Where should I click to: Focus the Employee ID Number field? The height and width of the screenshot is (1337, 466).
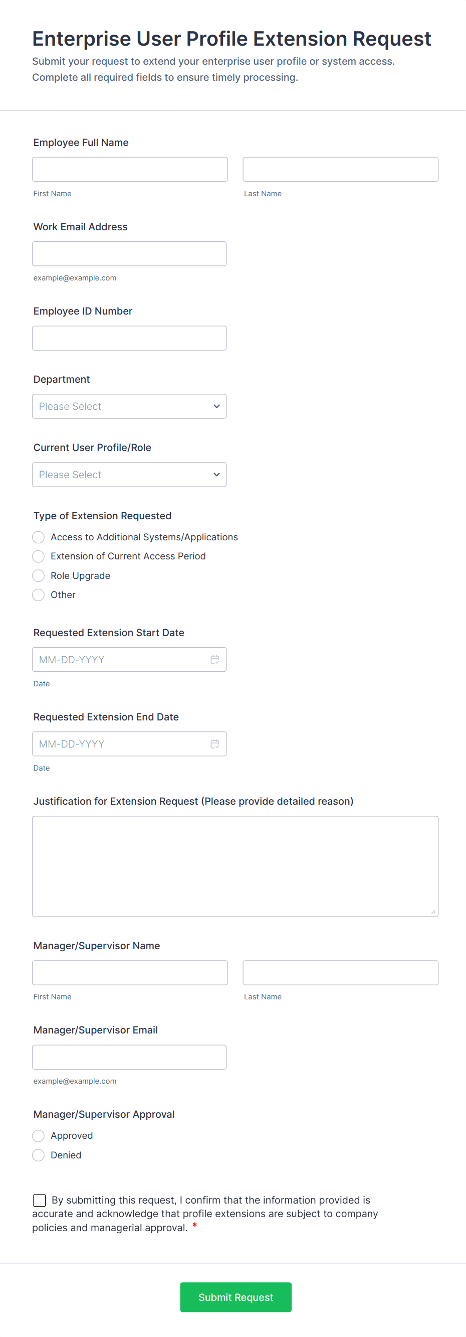tap(129, 338)
